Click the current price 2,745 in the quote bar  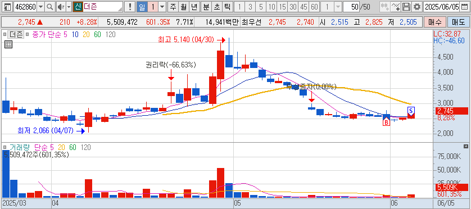point(27,22)
